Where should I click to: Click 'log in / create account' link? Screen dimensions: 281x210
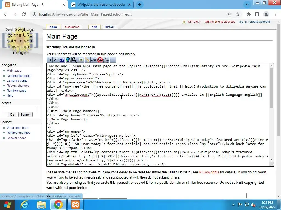pyautogui.click(x=255, y=22)
